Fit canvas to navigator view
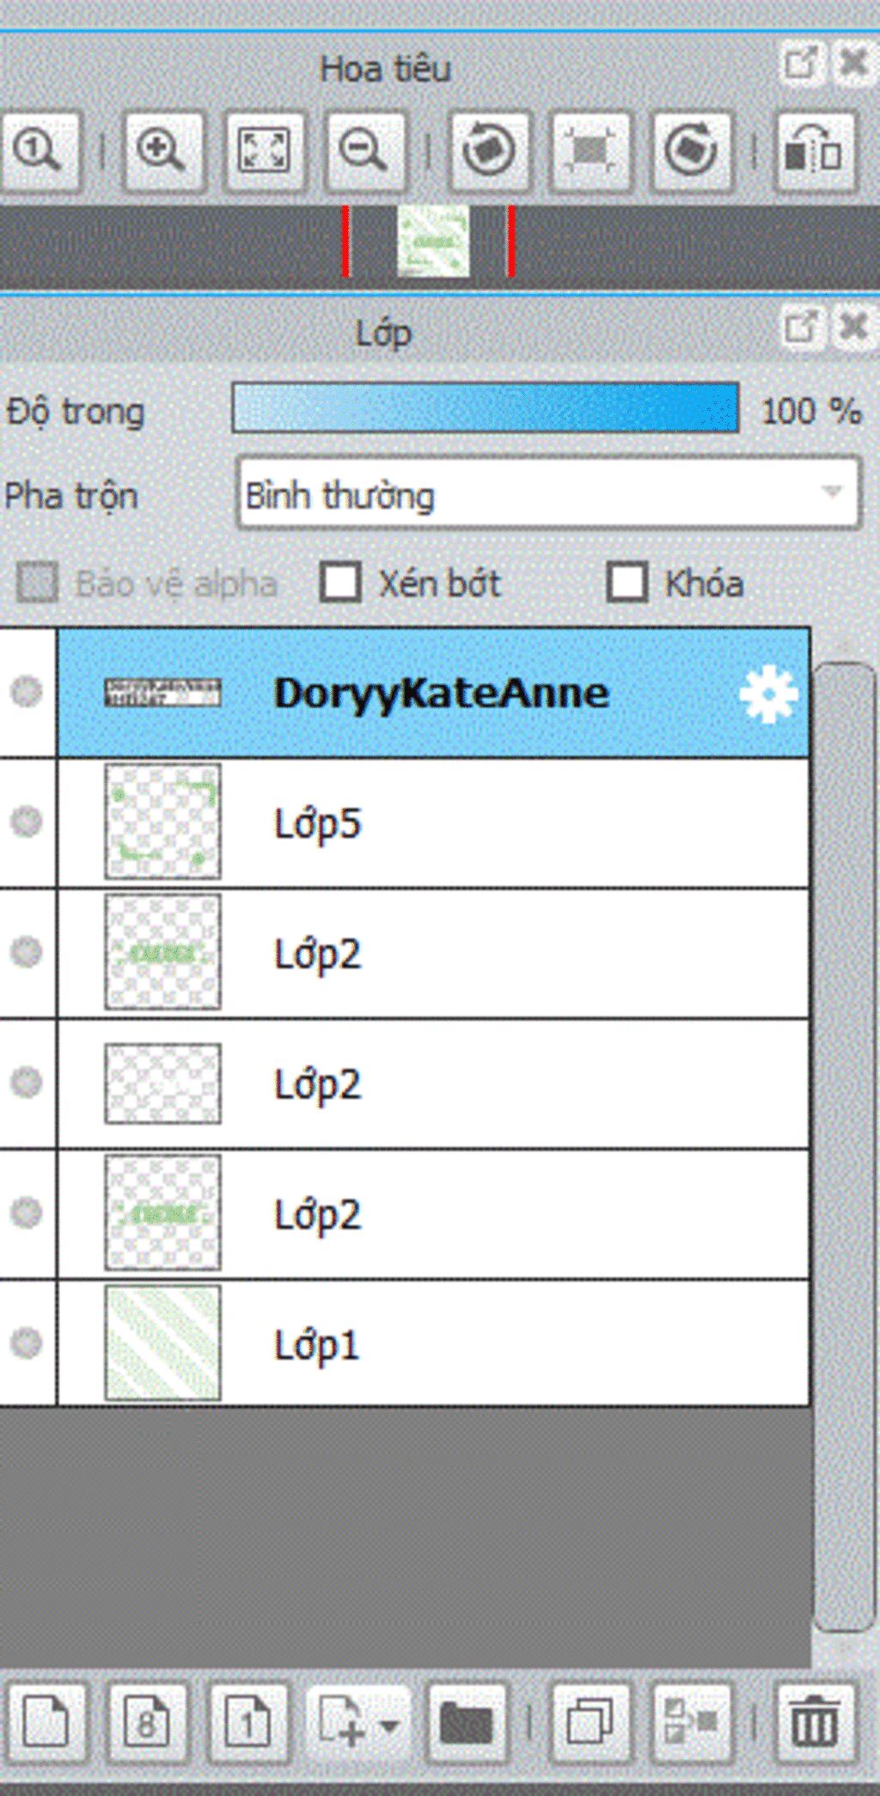The width and height of the screenshot is (880, 1796). tap(264, 151)
